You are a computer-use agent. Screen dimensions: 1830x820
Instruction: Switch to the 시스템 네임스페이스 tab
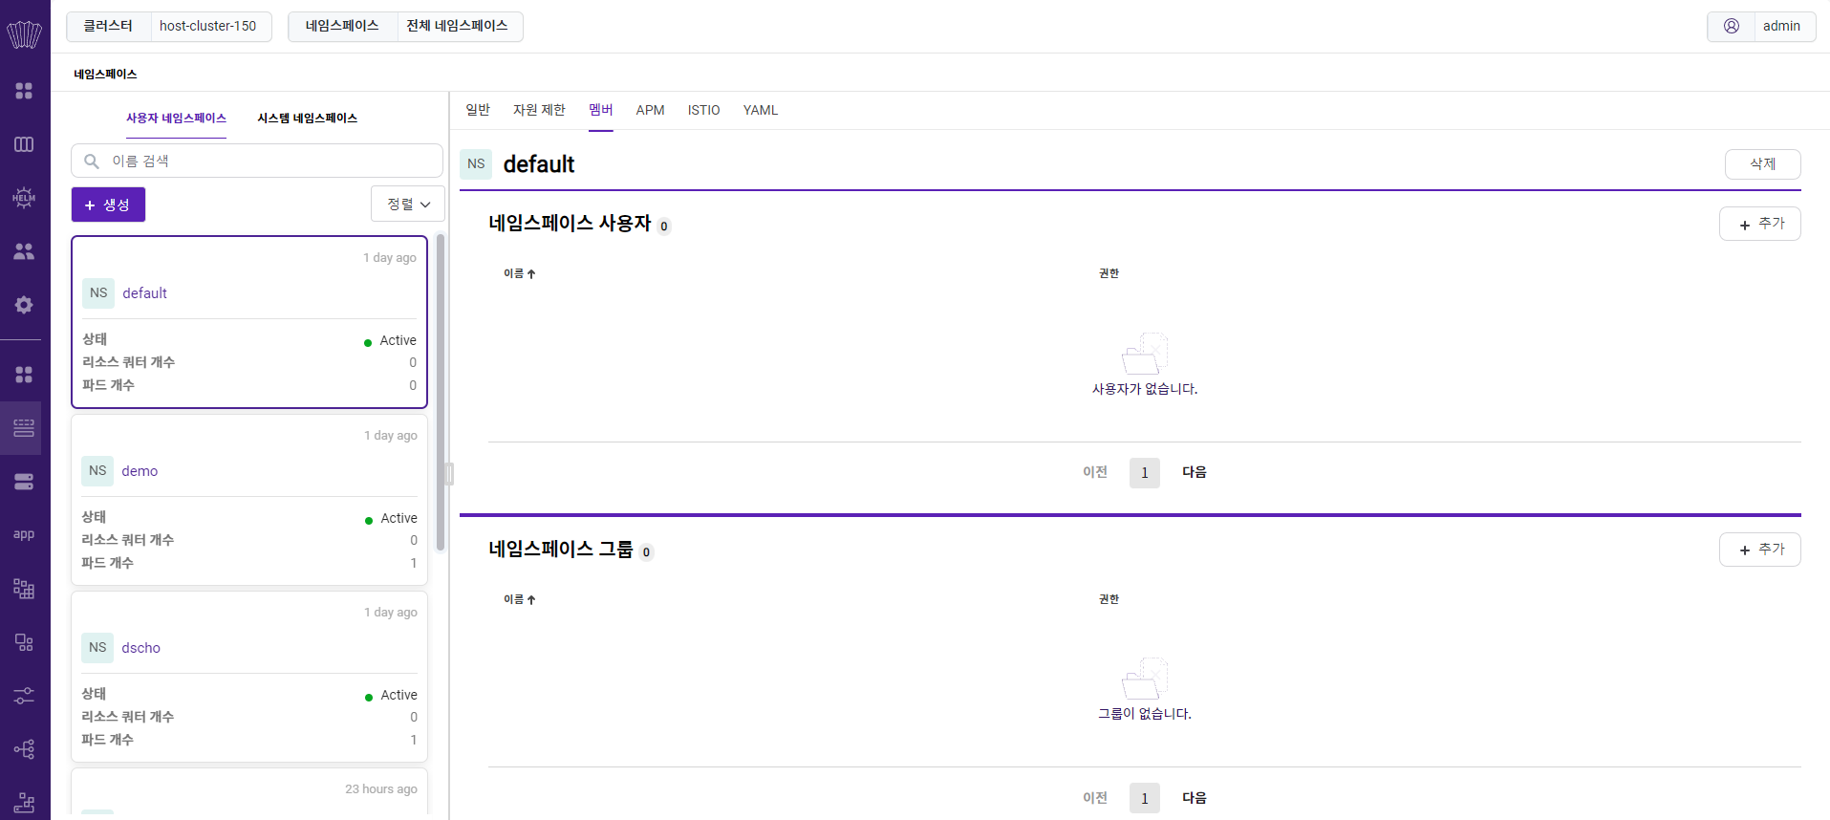click(307, 119)
